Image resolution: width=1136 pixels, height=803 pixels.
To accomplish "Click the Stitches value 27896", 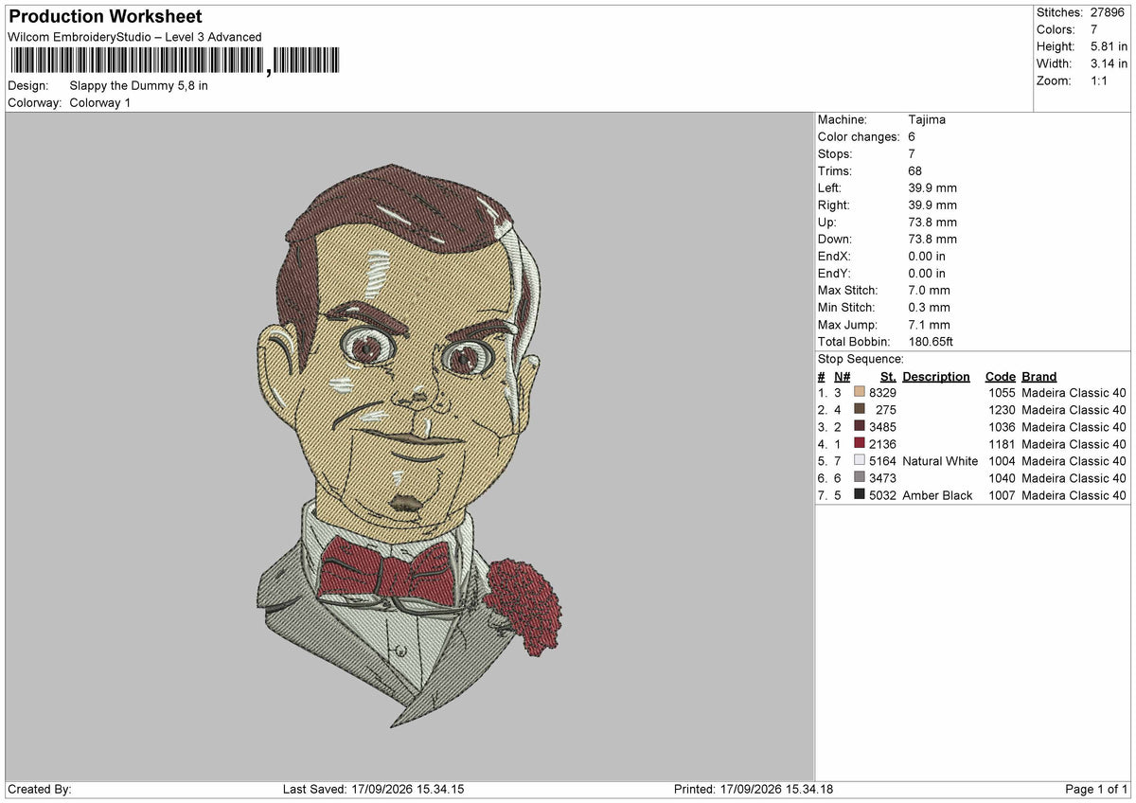I will click(x=1109, y=12).
